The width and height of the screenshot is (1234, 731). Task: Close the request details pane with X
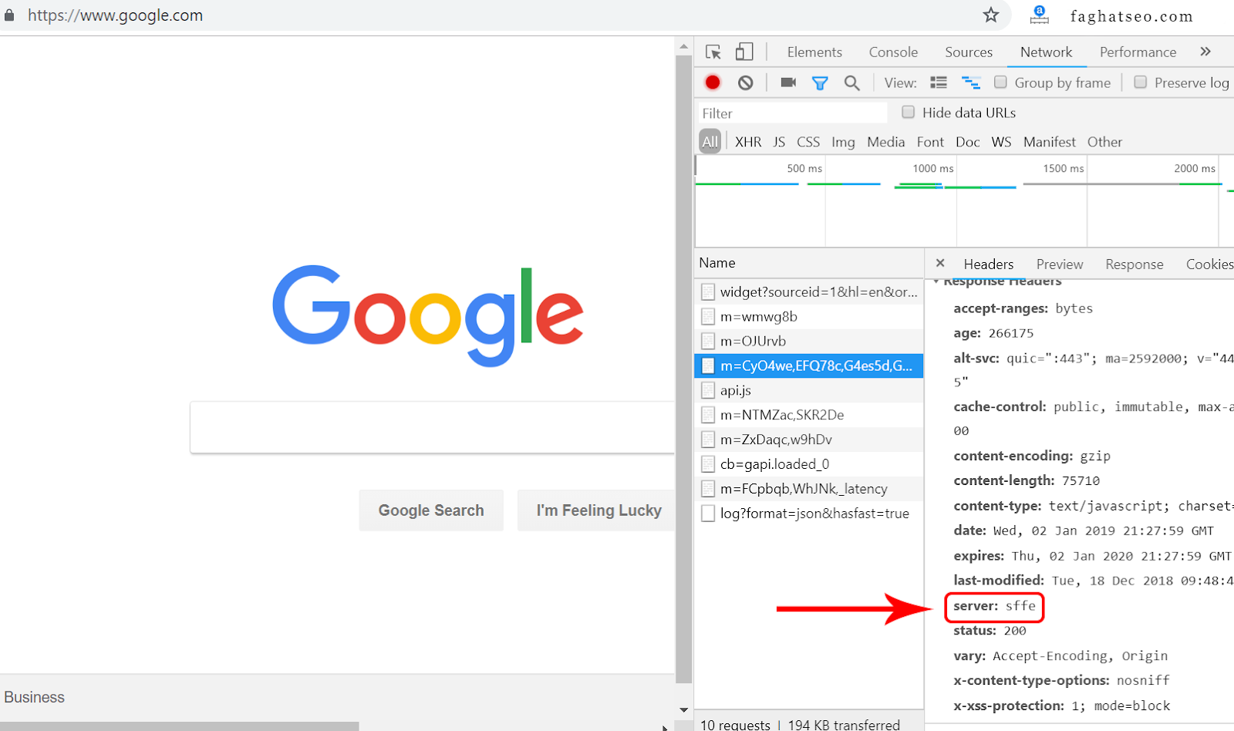[940, 263]
